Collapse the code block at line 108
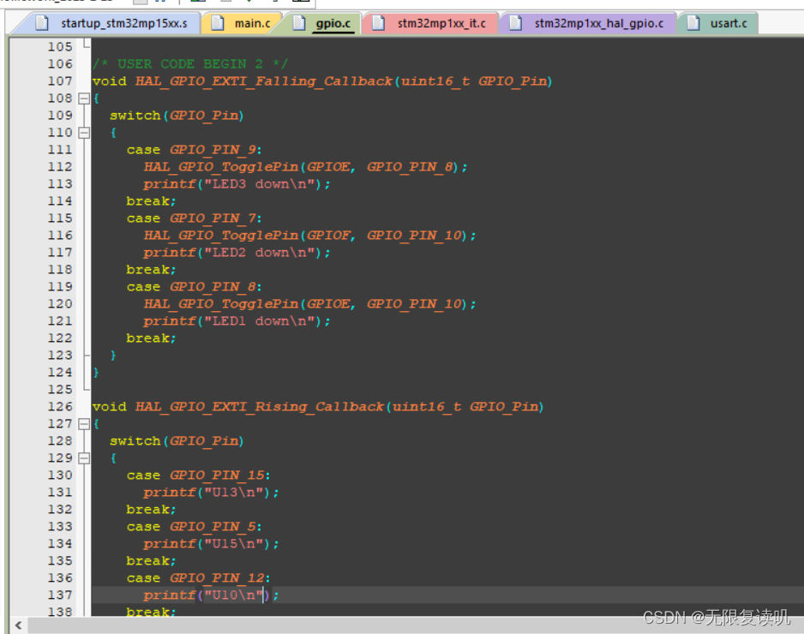 click(x=84, y=99)
